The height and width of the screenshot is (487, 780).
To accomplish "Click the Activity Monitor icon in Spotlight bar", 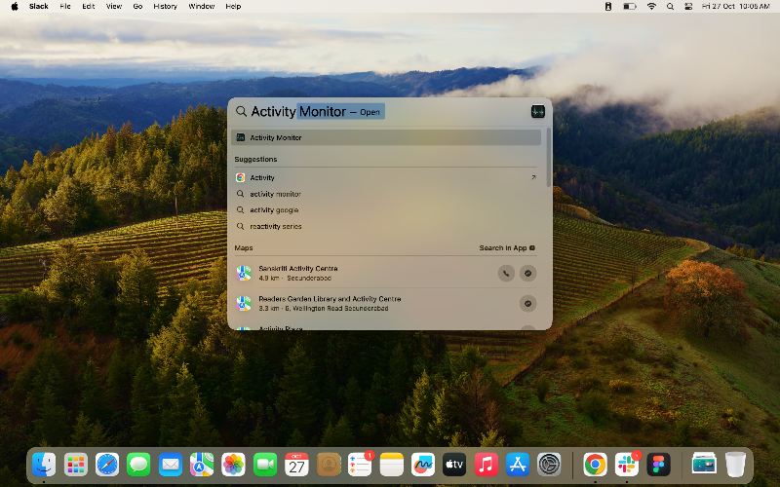I will 538,111.
